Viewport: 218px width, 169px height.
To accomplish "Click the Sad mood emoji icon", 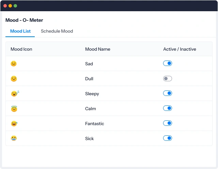I will click(x=14, y=64).
